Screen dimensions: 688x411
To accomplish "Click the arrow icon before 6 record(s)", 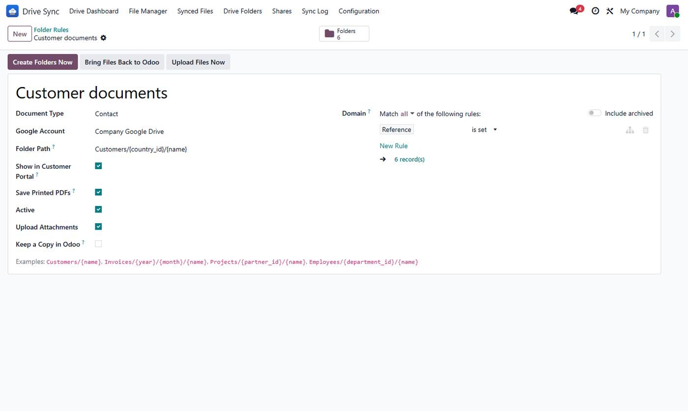I will pos(383,159).
